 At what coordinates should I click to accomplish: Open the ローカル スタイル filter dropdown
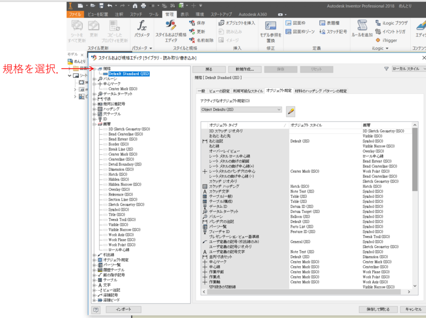tap(409, 69)
